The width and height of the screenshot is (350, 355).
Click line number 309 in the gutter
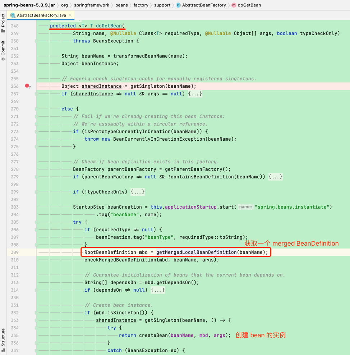tap(15, 252)
